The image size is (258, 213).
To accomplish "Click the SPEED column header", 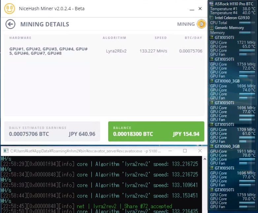I will pos(161,38).
